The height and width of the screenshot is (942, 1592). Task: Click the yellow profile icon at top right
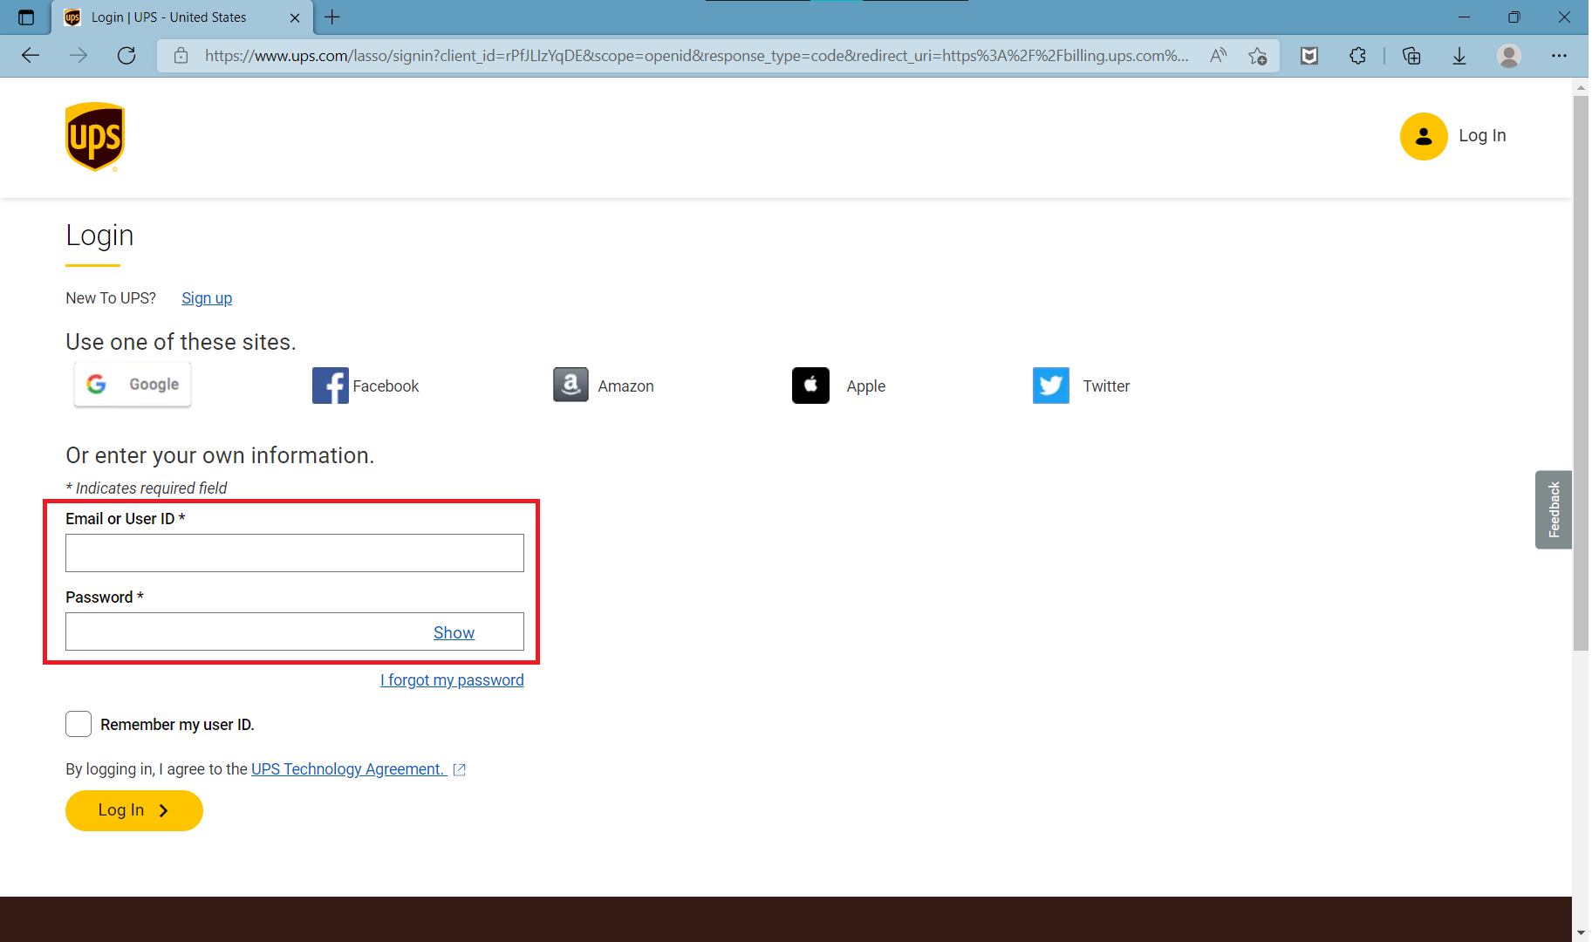pos(1424,136)
